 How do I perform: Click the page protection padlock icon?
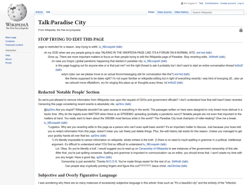point(241,30)
